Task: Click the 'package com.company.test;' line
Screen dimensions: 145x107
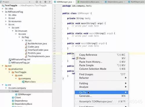Action: tap(77, 6)
